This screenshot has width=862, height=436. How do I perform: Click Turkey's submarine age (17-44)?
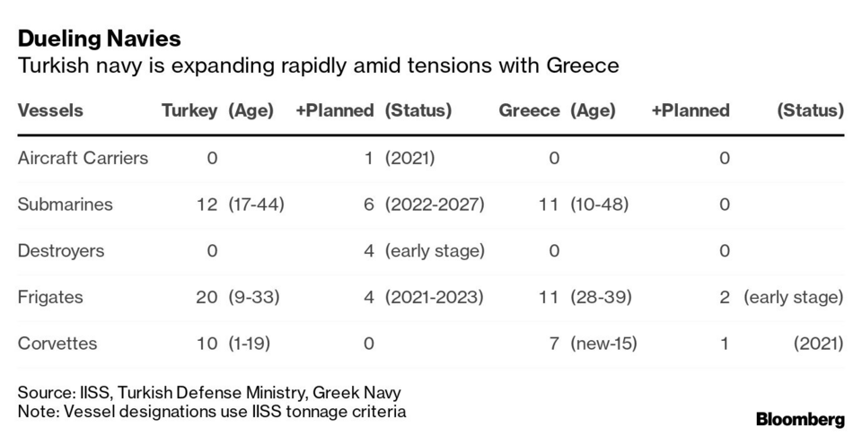pos(256,204)
